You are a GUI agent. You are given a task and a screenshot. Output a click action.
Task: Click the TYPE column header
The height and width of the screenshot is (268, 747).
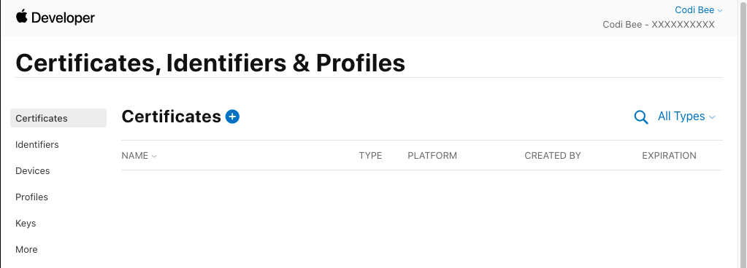(x=371, y=156)
